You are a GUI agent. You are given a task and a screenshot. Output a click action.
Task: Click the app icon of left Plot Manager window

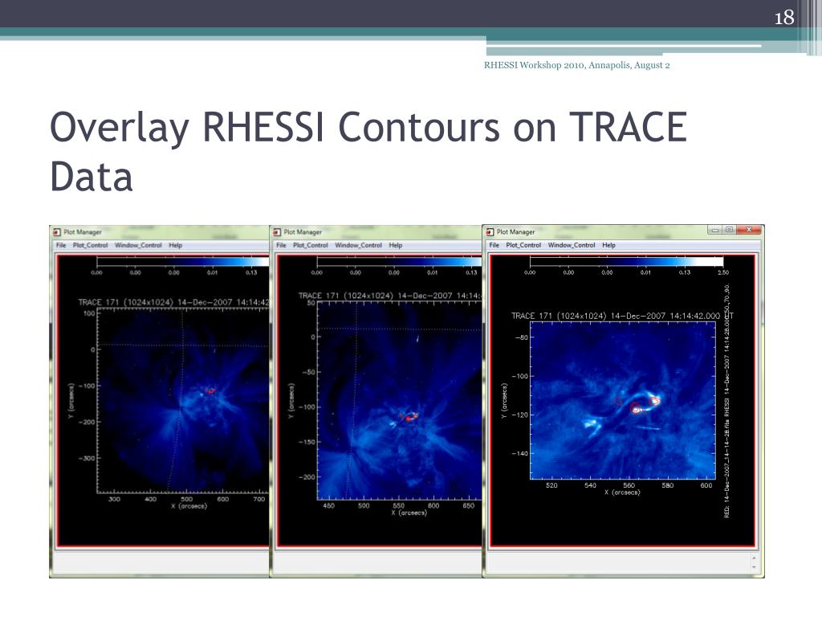pos(57,232)
